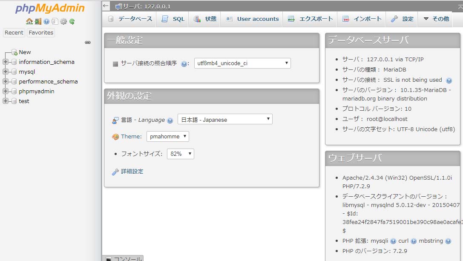This screenshot has width=463, height=261.
Task: Click the 詳細設定 link
Action: [x=132, y=172]
